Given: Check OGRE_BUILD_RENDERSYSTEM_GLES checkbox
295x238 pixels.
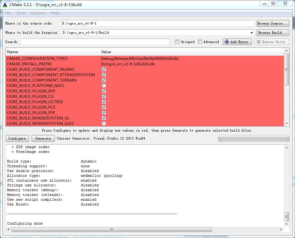Looking at the screenshot, I should click(104, 124).
